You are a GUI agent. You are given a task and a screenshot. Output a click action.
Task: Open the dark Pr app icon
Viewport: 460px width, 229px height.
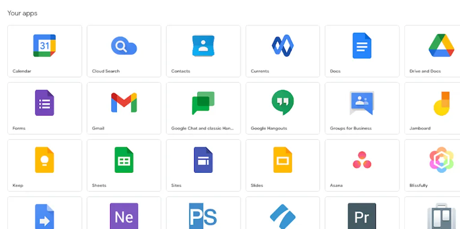coord(362,216)
